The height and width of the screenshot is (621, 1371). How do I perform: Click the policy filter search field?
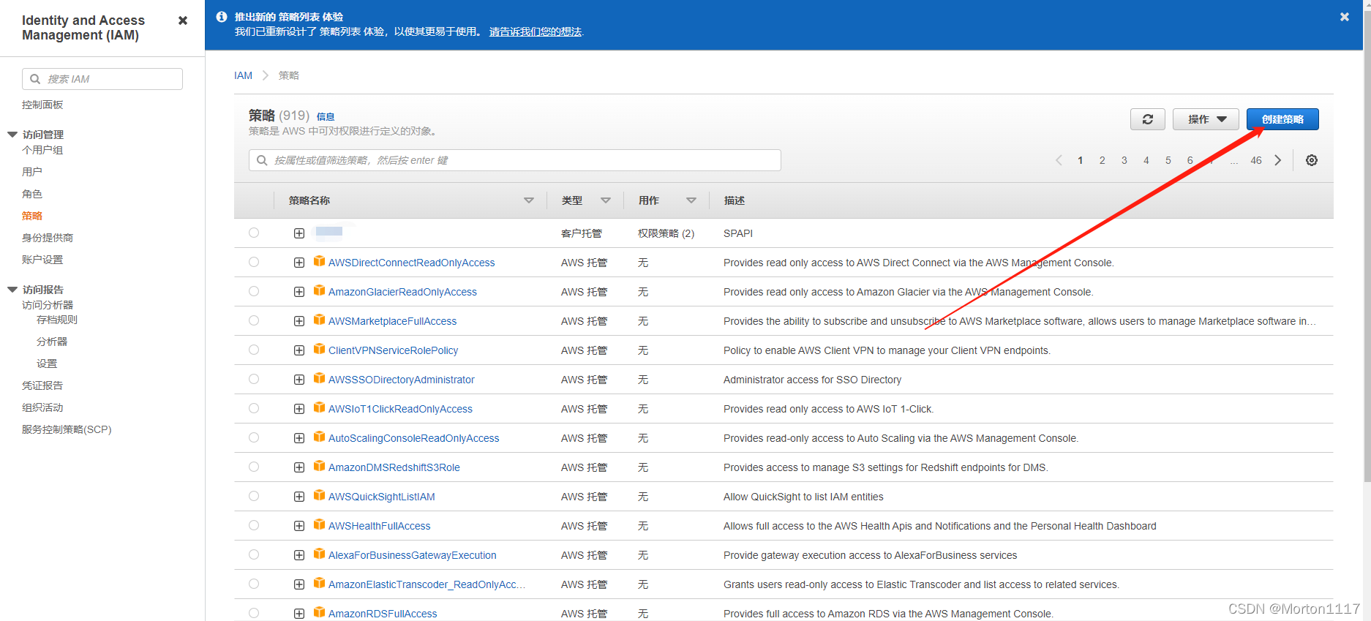point(515,160)
